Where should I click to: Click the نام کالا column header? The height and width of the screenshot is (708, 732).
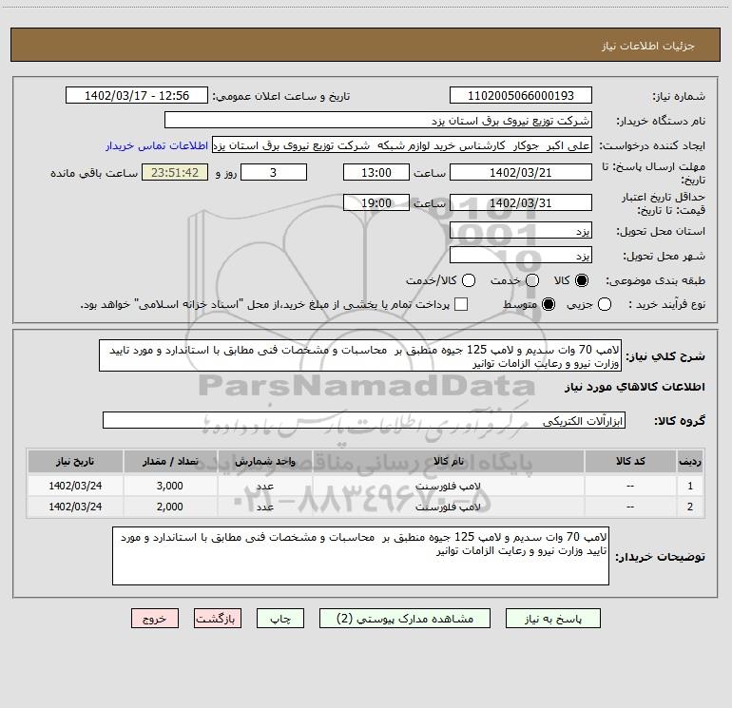click(x=448, y=461)
